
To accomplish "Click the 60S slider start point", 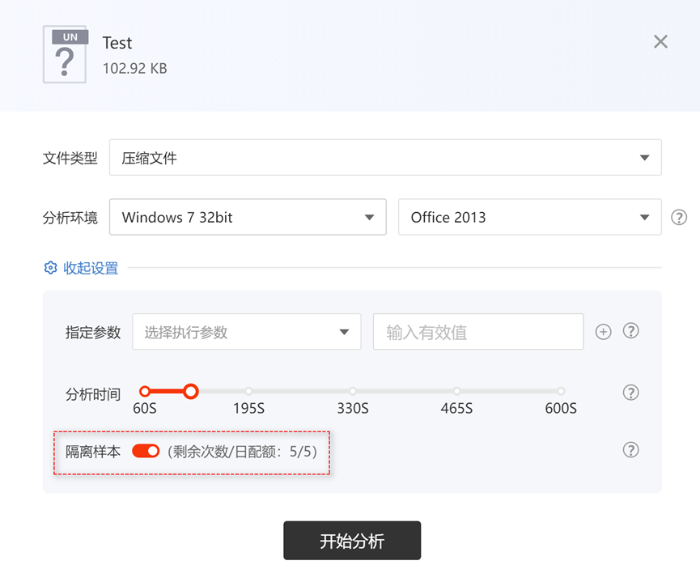I will point(145,391).
